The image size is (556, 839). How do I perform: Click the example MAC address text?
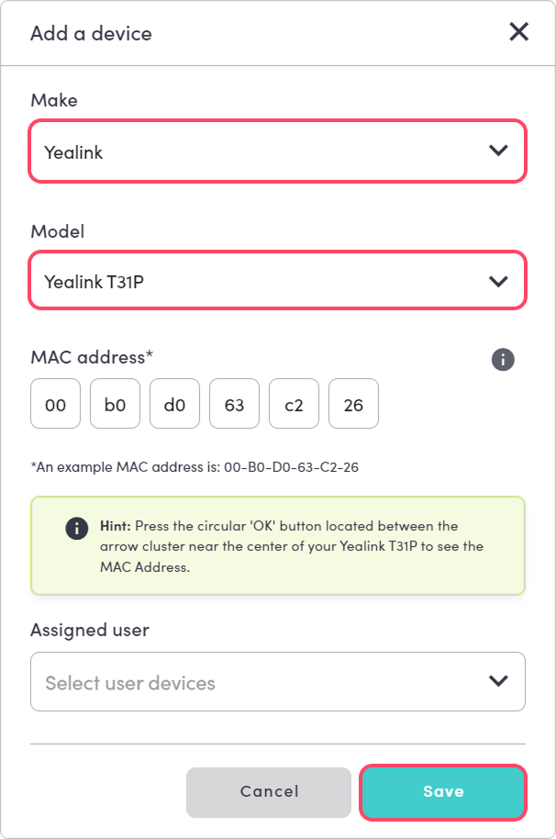tap(195, 467)
